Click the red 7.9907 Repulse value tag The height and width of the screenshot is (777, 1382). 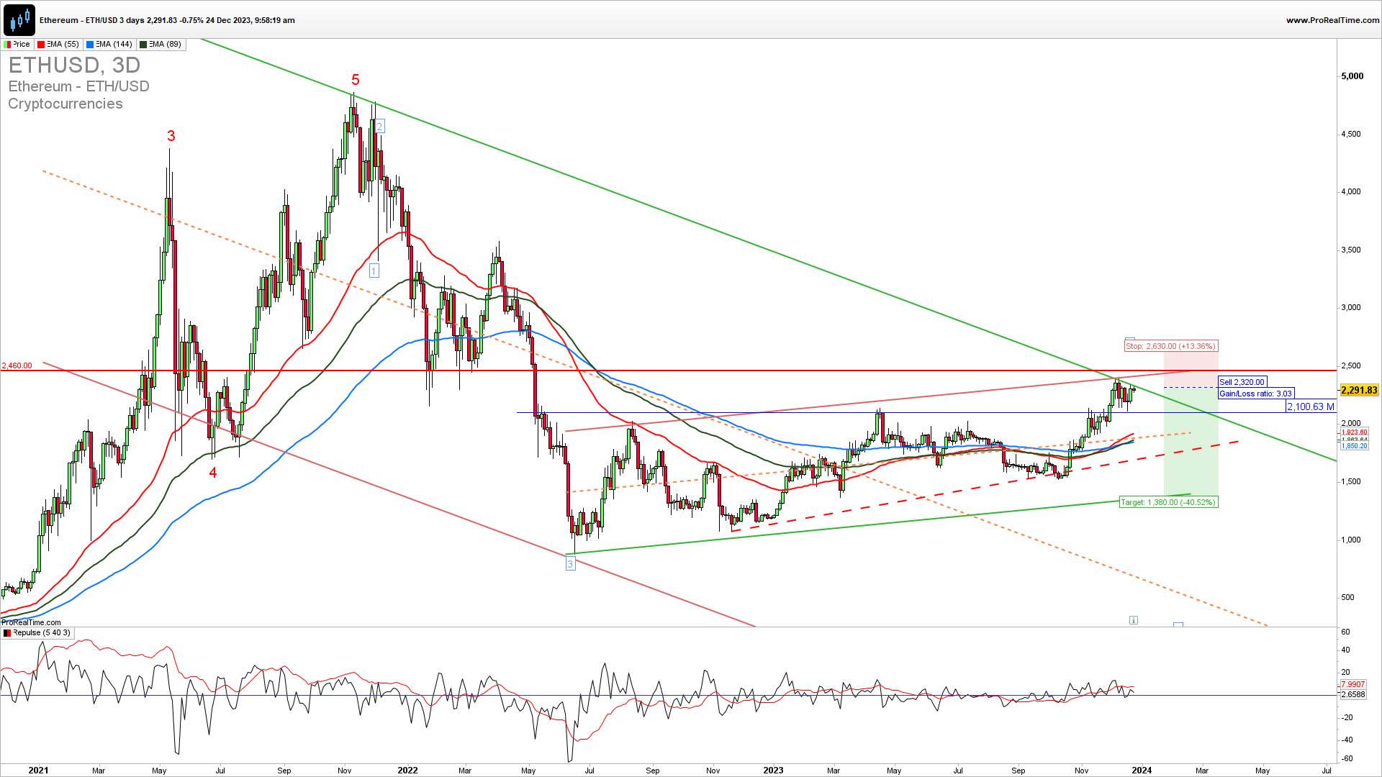pos(1352,684)
